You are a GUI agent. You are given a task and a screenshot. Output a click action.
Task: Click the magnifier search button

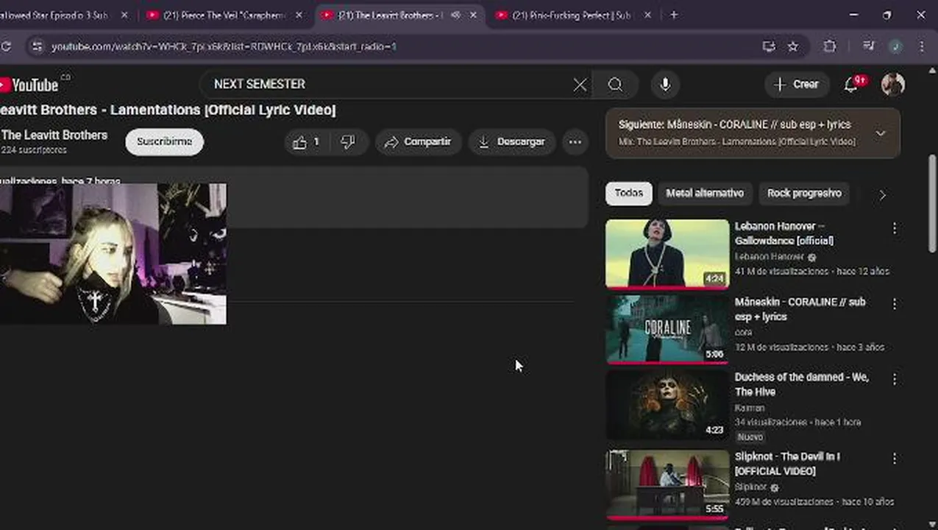coord(615,85)
